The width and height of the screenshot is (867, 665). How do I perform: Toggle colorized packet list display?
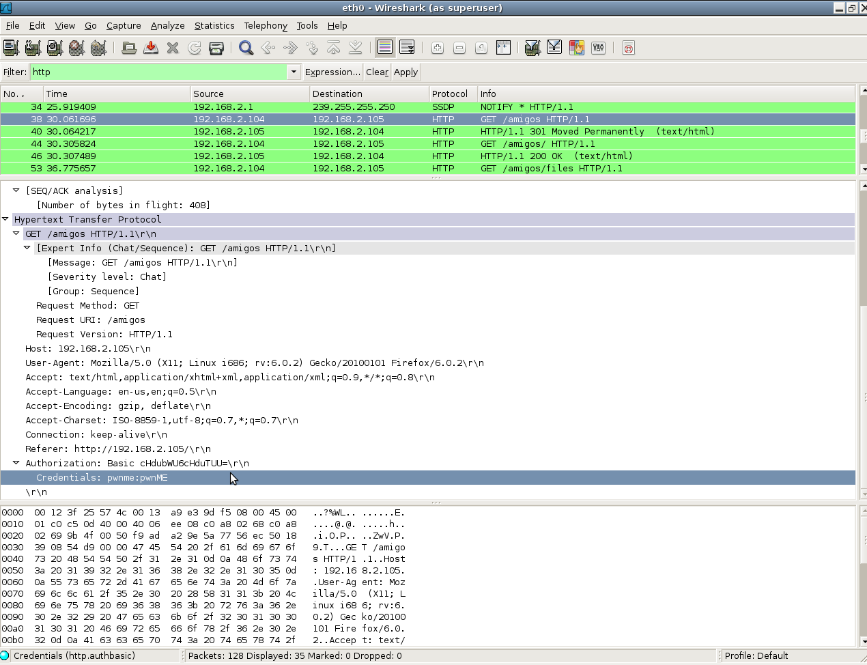(x=386, y=48)
